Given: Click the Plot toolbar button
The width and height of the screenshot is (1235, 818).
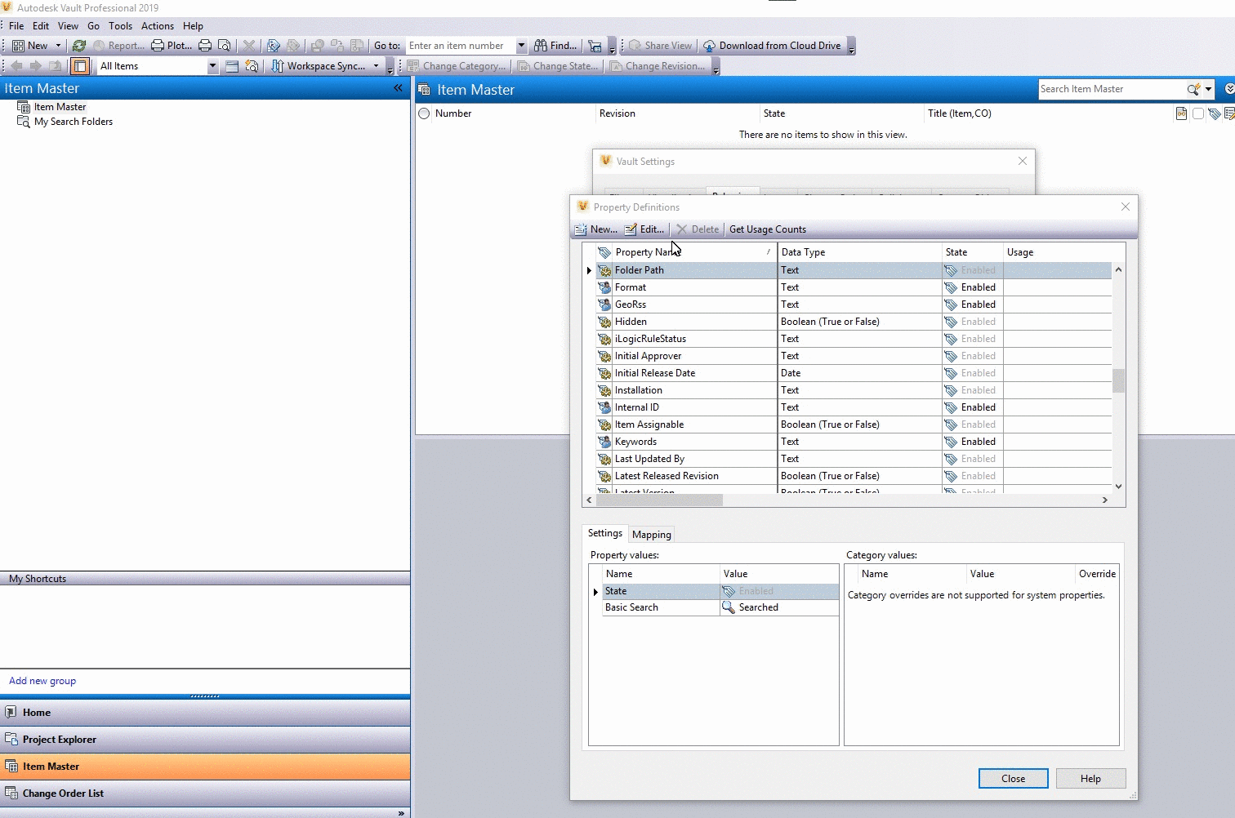Looking at the screenshot, I should coord(172,46).
